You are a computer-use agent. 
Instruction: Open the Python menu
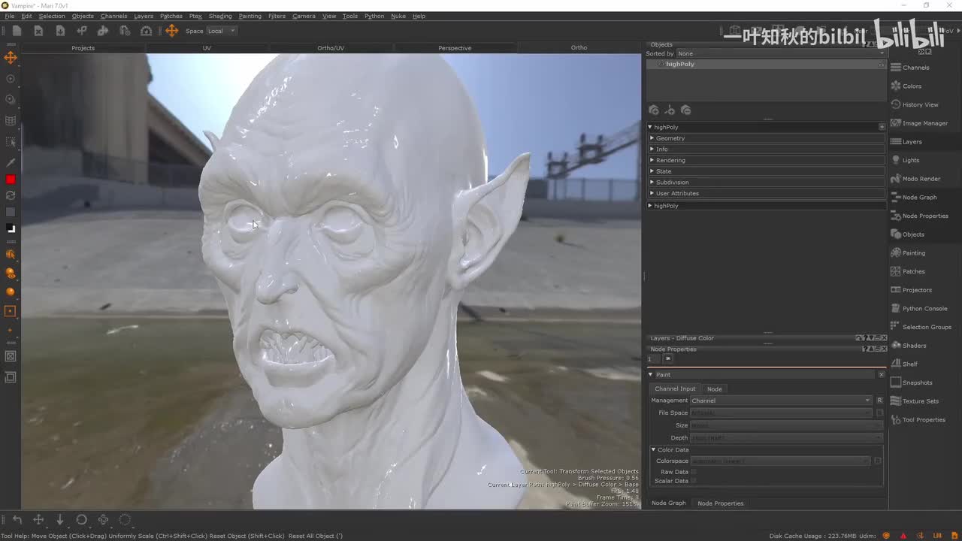[374, 16]
